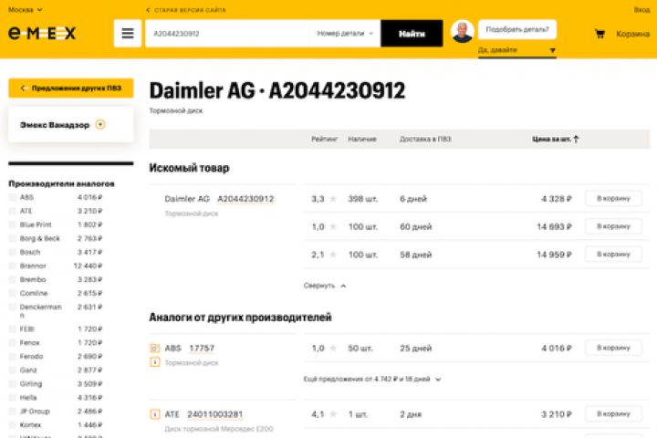Image resolution: width=657 pixels, height=438 pixels.
Task: Click star icon in ATE row
Action: (333, 414)
